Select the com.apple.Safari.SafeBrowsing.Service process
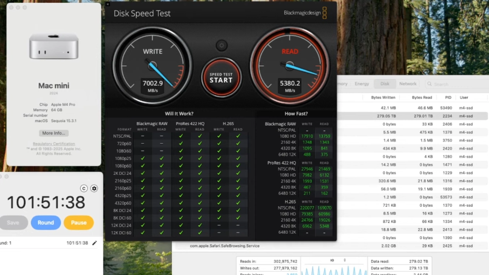The width and height of the screenshot is (489, 275). 225,246
